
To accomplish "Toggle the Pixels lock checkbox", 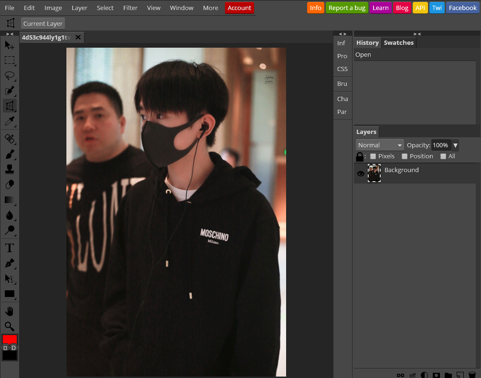I will [x=373, y=156].
